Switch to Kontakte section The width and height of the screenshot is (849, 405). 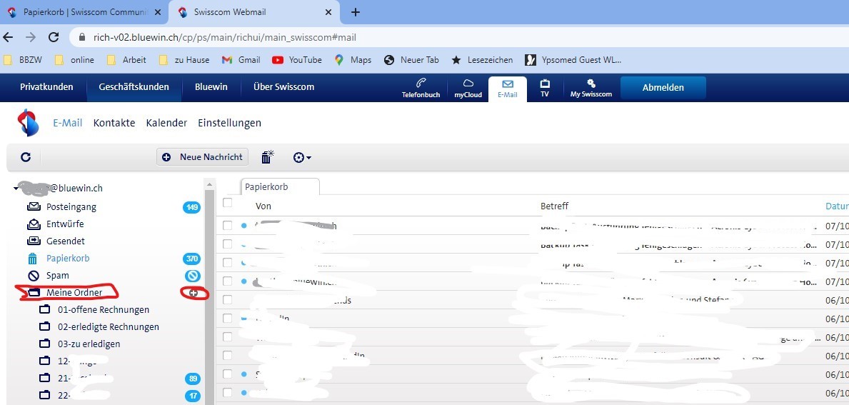click(114, 123)
